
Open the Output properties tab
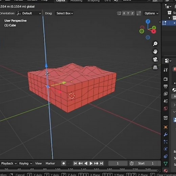pyautogui.click(x=166, y=86)
